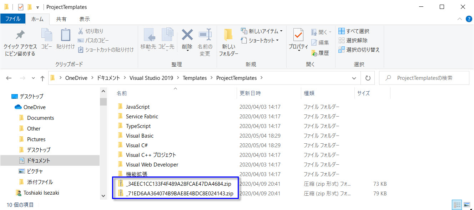Click the quick access New folder icon
Image resolution: width=474 pixels, height=210 pixels.
(30, 7)
